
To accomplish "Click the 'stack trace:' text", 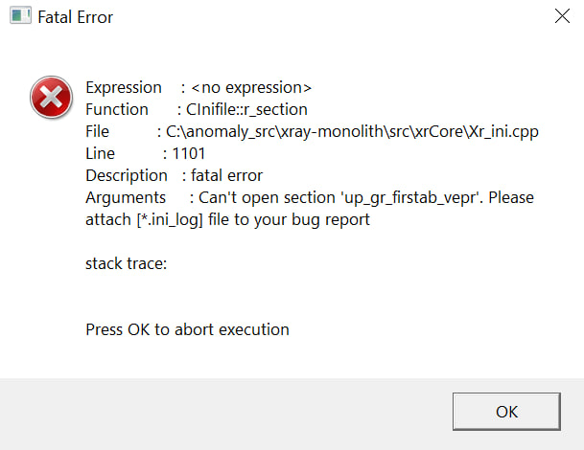I will click(126, 263).
